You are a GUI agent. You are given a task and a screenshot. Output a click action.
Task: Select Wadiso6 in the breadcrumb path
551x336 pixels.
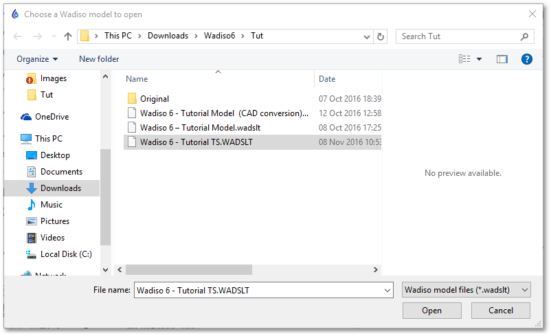[x=219, y=36]
